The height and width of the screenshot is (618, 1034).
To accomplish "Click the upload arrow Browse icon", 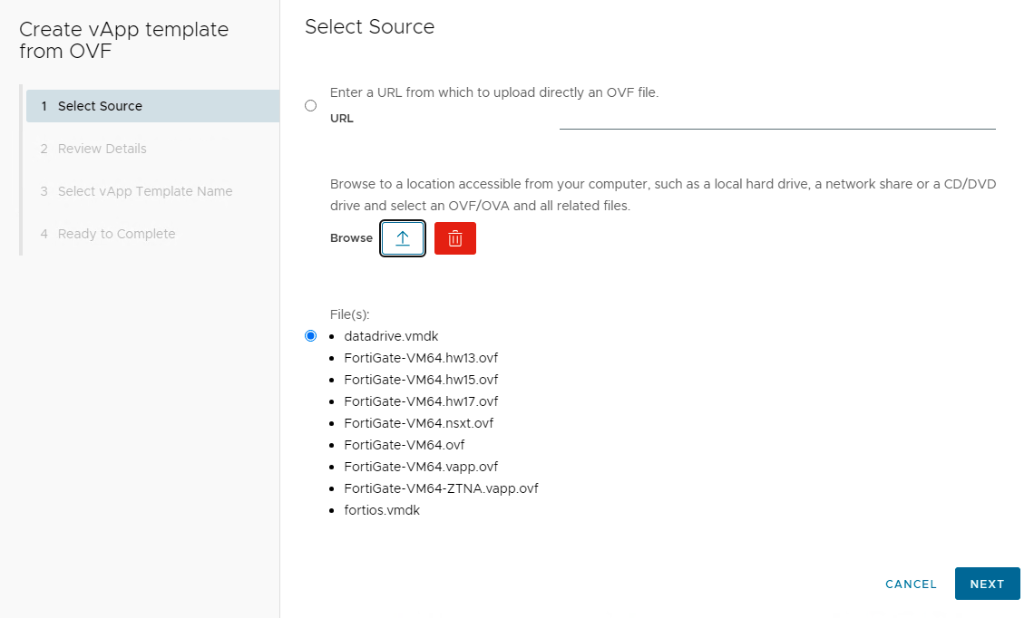I will [x=402, y=237].
